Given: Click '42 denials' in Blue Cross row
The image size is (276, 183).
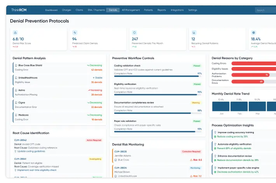Looking at the screenshot, I should tap(97, 70).
